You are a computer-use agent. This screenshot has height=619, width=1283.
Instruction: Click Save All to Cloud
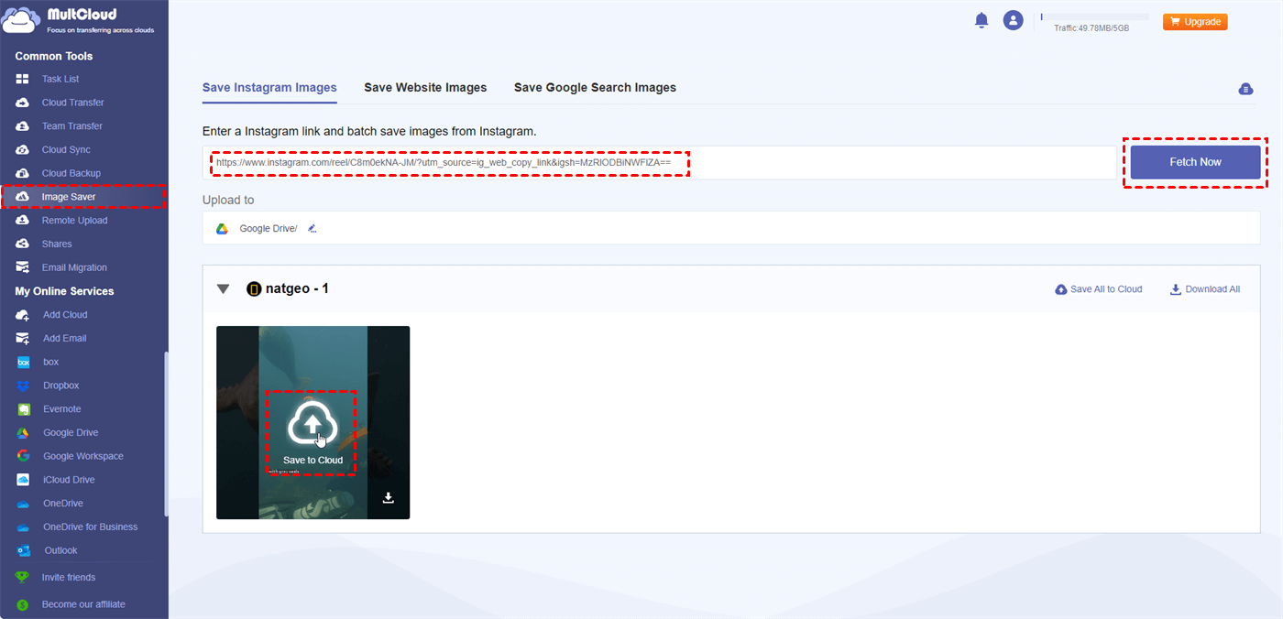[x=1099, y=289]
